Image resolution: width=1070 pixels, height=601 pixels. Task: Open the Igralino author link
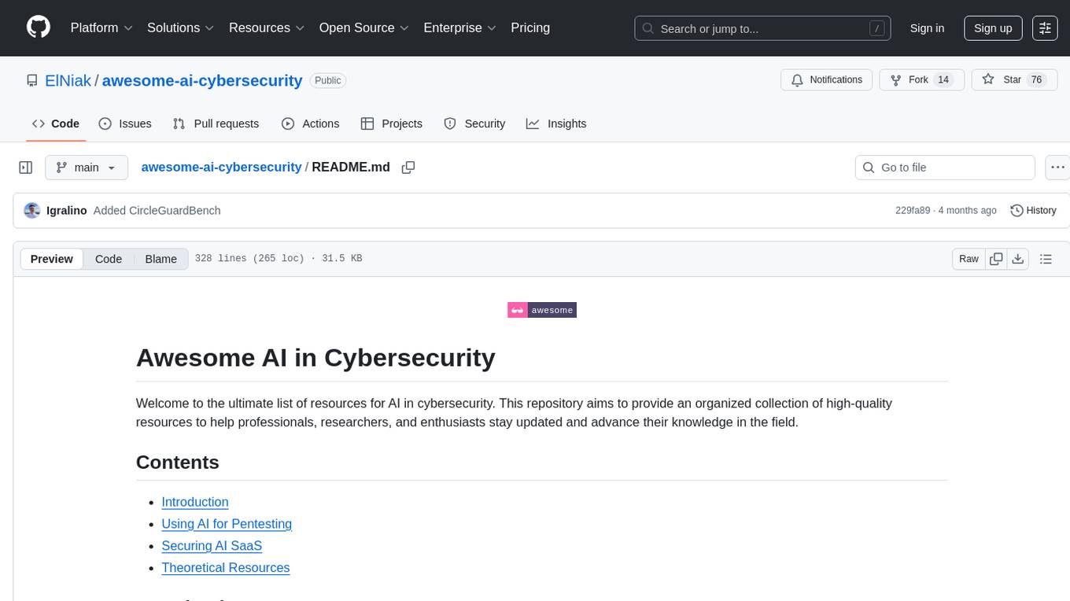(67, 211)
